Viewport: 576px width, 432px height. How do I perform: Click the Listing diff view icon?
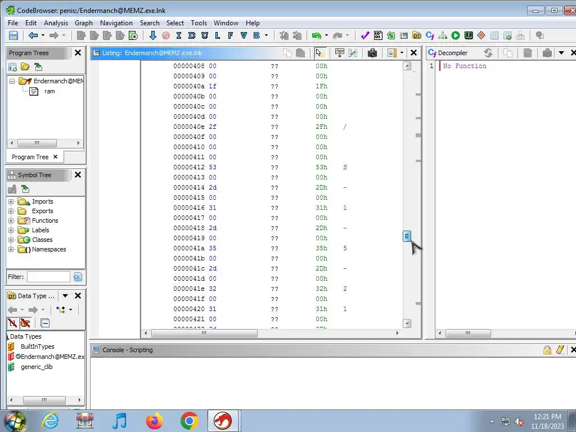(x=353, y=53)
